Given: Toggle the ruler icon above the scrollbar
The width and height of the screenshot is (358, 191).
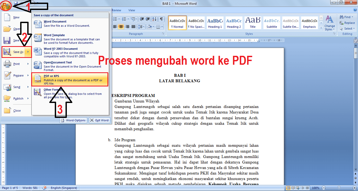Looking at the screenshot, I should click(x=356, y=41).
